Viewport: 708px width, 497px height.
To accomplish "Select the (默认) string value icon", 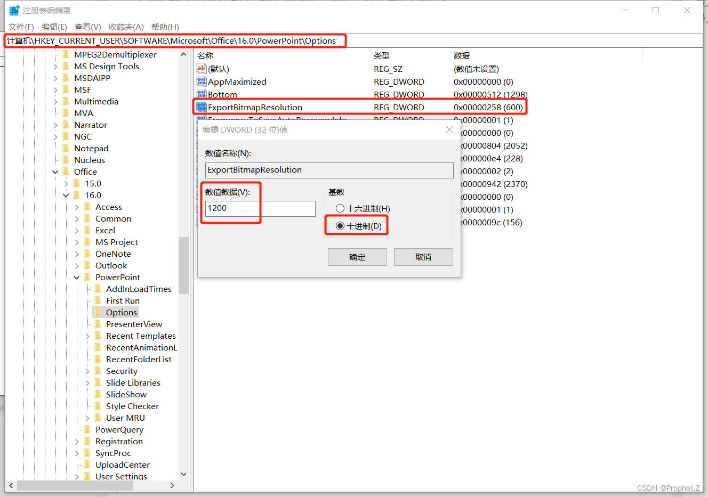I will point(201,68).
